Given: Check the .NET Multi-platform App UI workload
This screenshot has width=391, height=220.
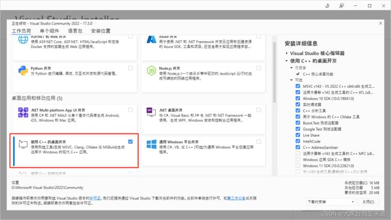Looking at the screenshot, I should 131,110.
